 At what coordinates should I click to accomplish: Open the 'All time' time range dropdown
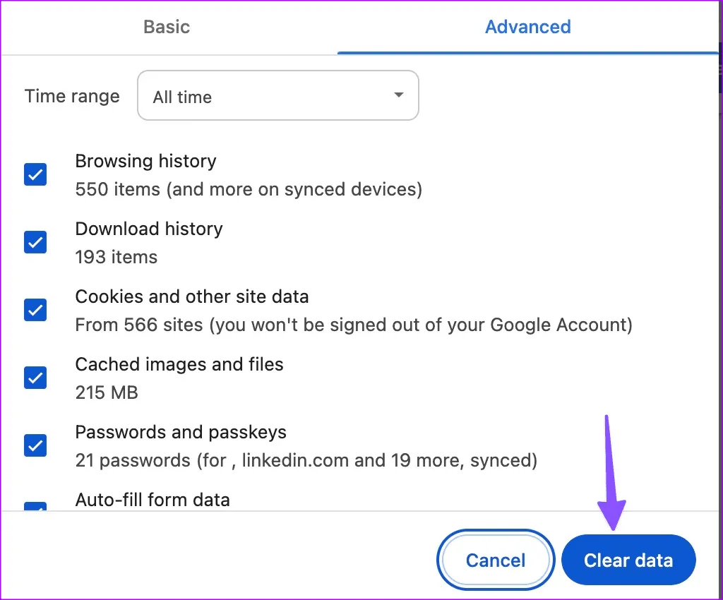coord(277,95)
